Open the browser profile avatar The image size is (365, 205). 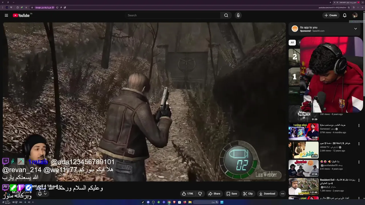tap(7, 7)
